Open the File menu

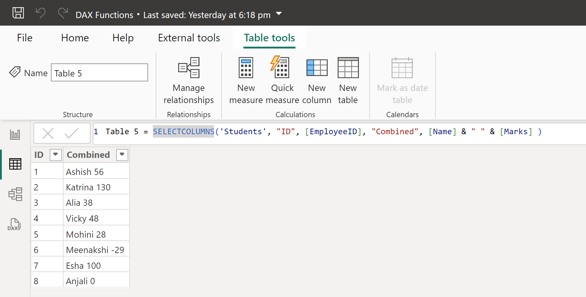(25, 38)
